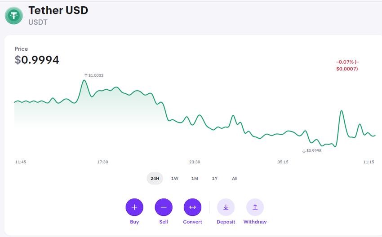382x237 pixels.
Task: Show the 1Y price history
Action: tap(215, 179)
